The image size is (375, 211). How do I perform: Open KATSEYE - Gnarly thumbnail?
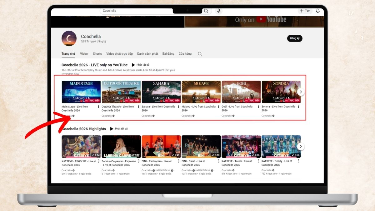point(281,146)
